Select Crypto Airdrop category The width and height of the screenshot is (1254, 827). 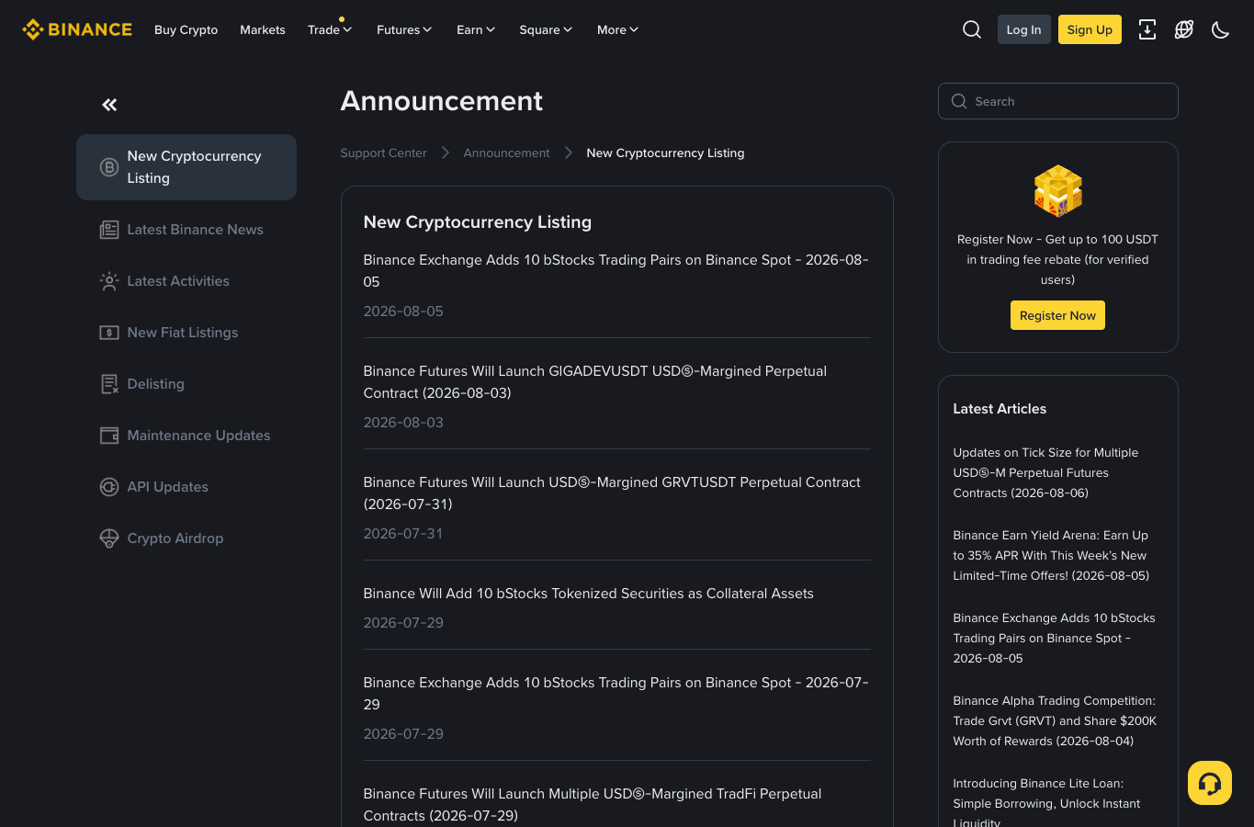pyautogui.click(x=186, y=538)
